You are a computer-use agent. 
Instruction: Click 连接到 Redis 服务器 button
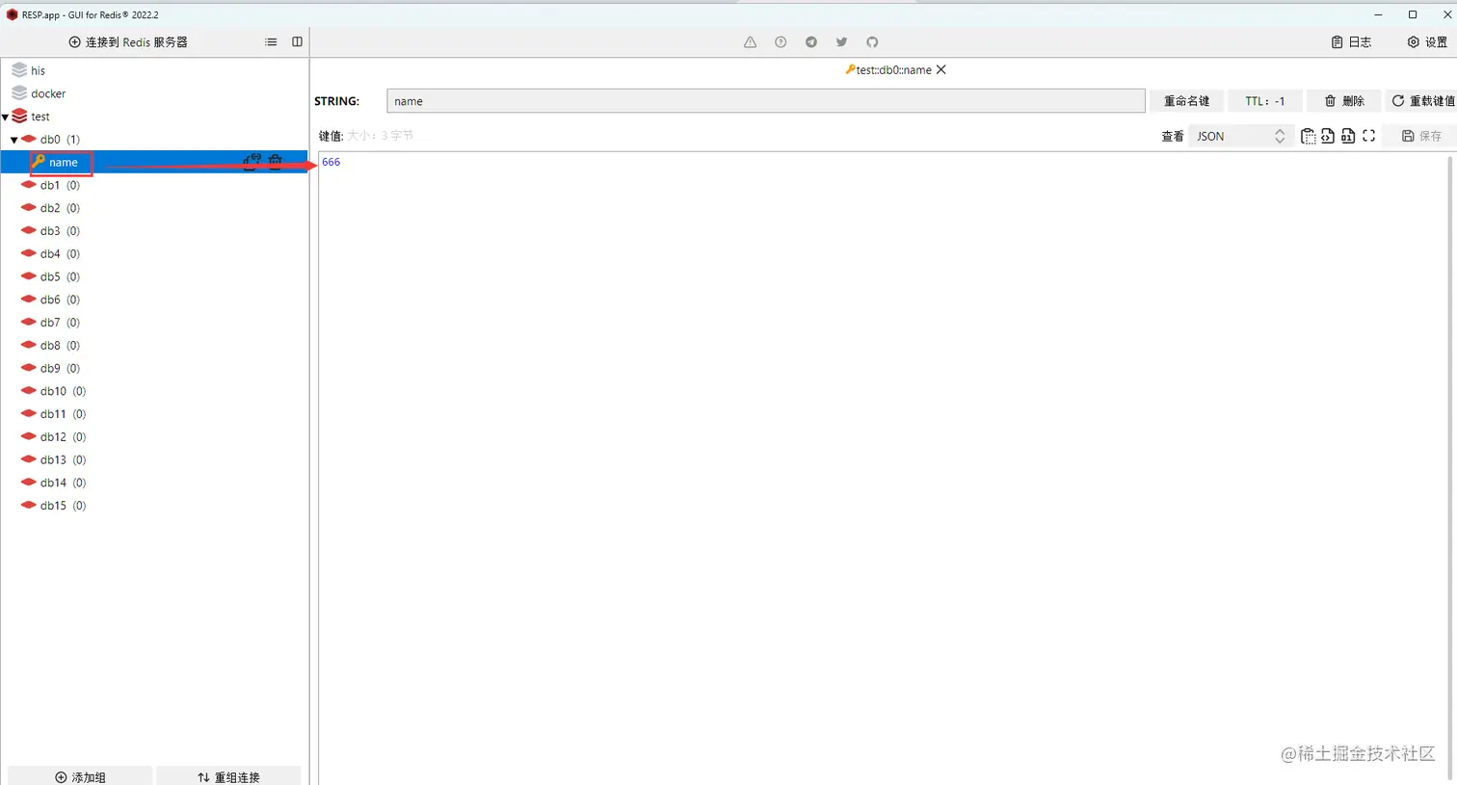(x=128, y=42)
